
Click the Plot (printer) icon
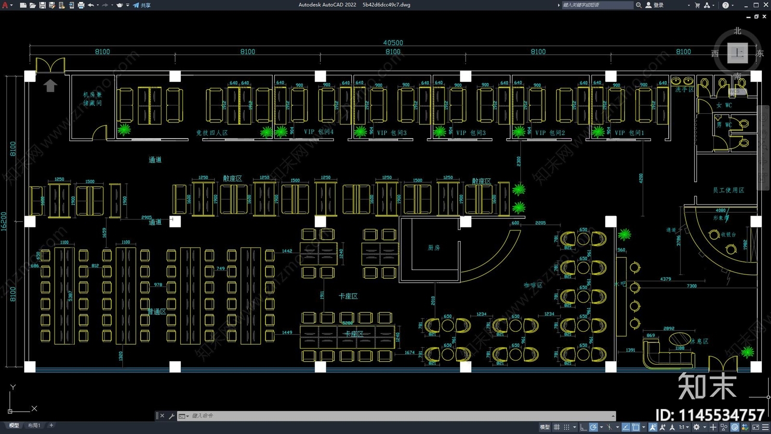pos(81,5)
